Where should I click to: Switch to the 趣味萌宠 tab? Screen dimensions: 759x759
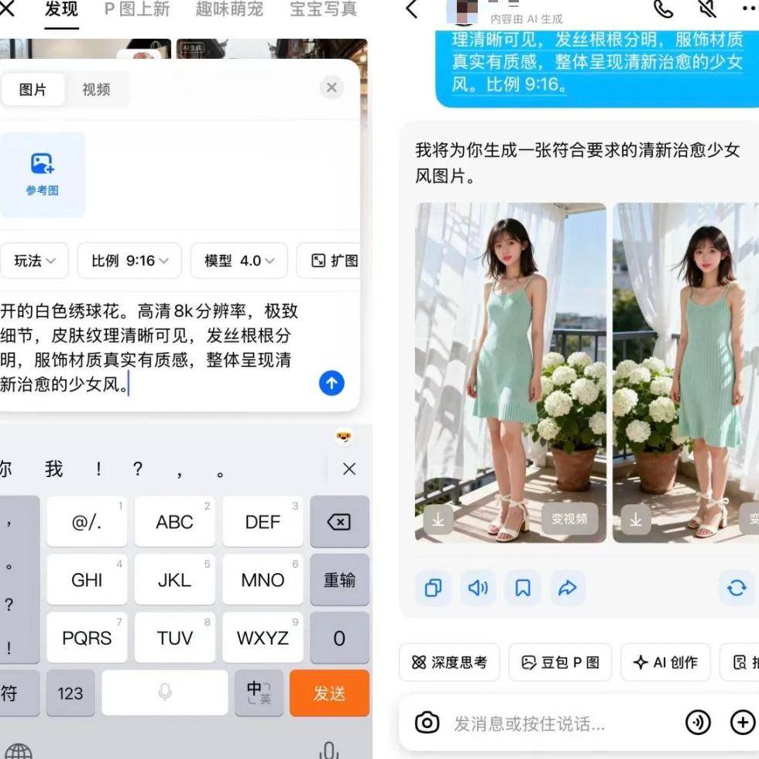(x=229, y=10)
